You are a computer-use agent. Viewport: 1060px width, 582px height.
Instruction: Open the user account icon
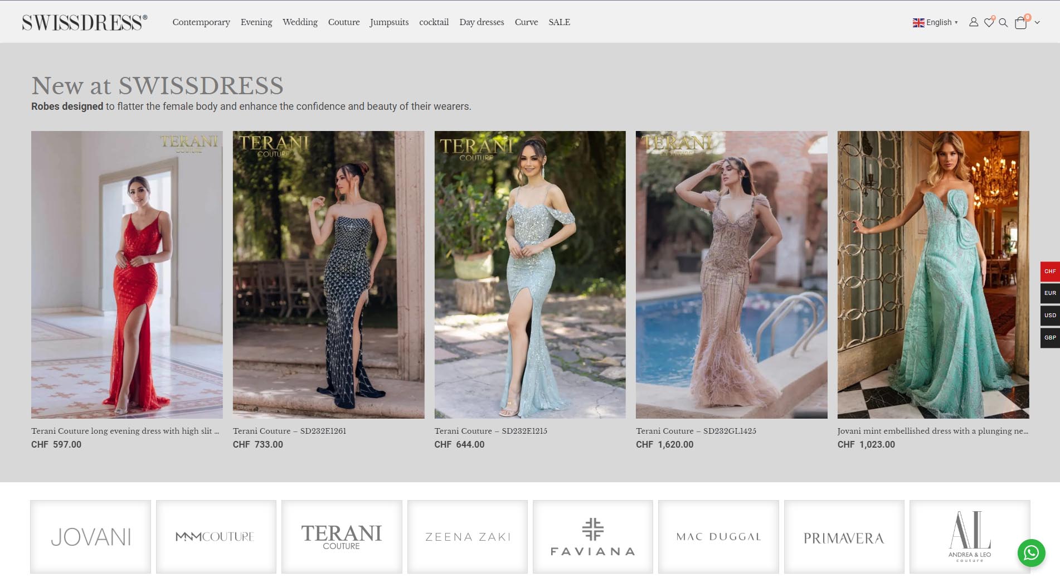(973, 22)
